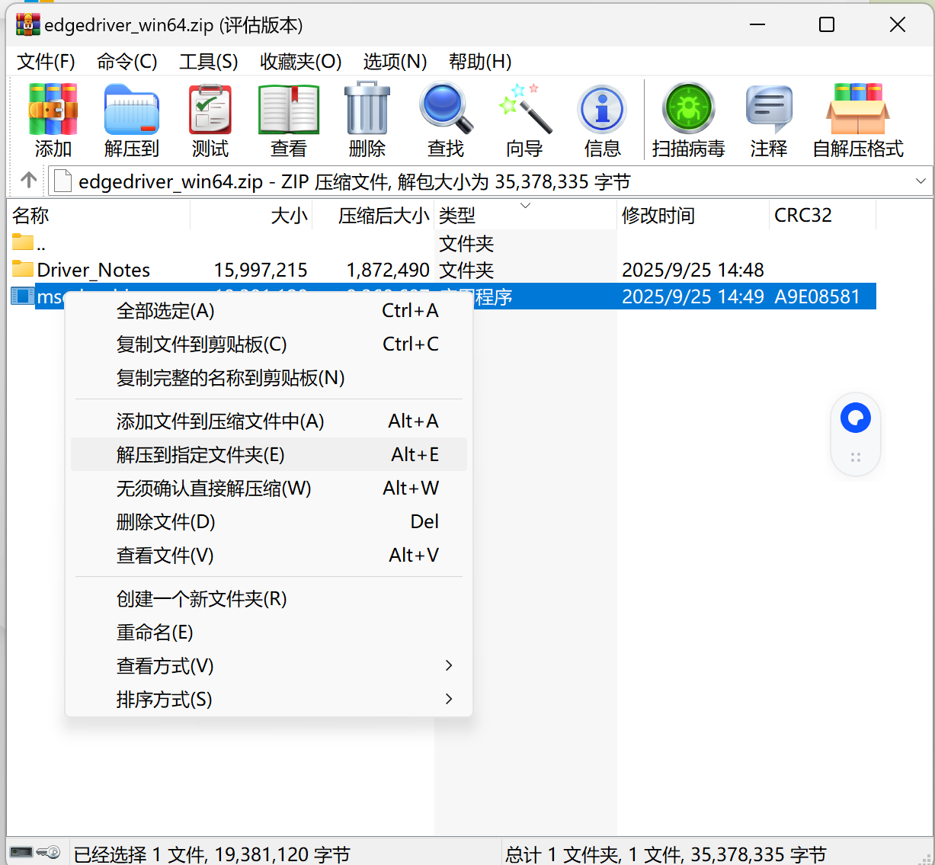This screenshot has height=865, width=935.
Task: Click the msedgedriver executable file icon
Action: coord(23,296)
